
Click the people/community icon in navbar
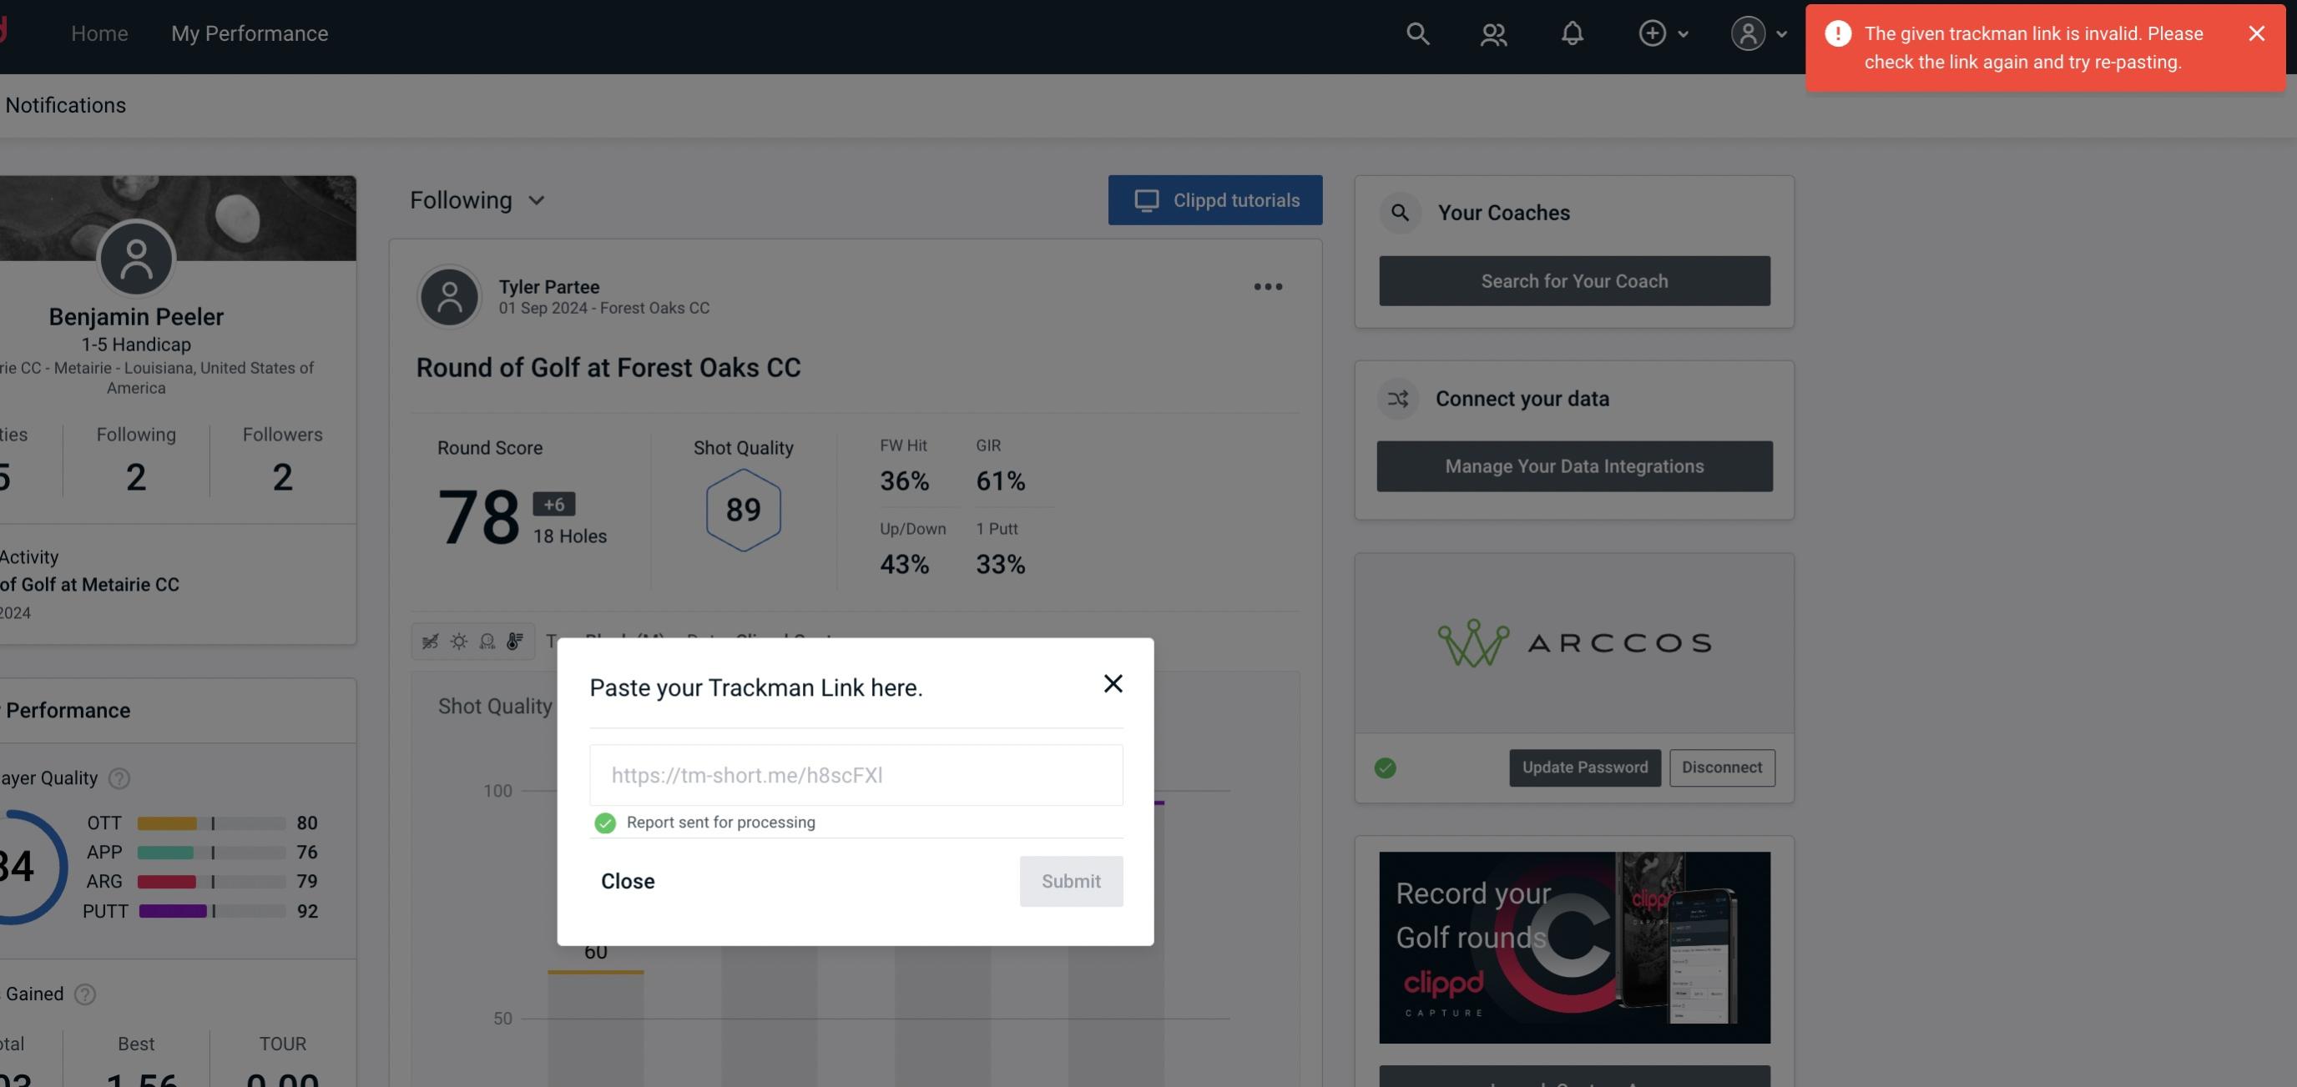click(1492, 33)
